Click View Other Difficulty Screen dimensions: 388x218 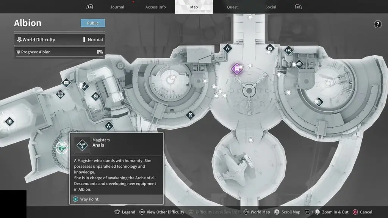click(x=162, y=212)
